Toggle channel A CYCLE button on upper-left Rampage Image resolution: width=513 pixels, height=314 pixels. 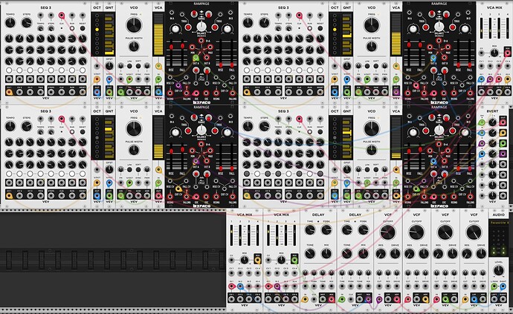click(196, 70)
